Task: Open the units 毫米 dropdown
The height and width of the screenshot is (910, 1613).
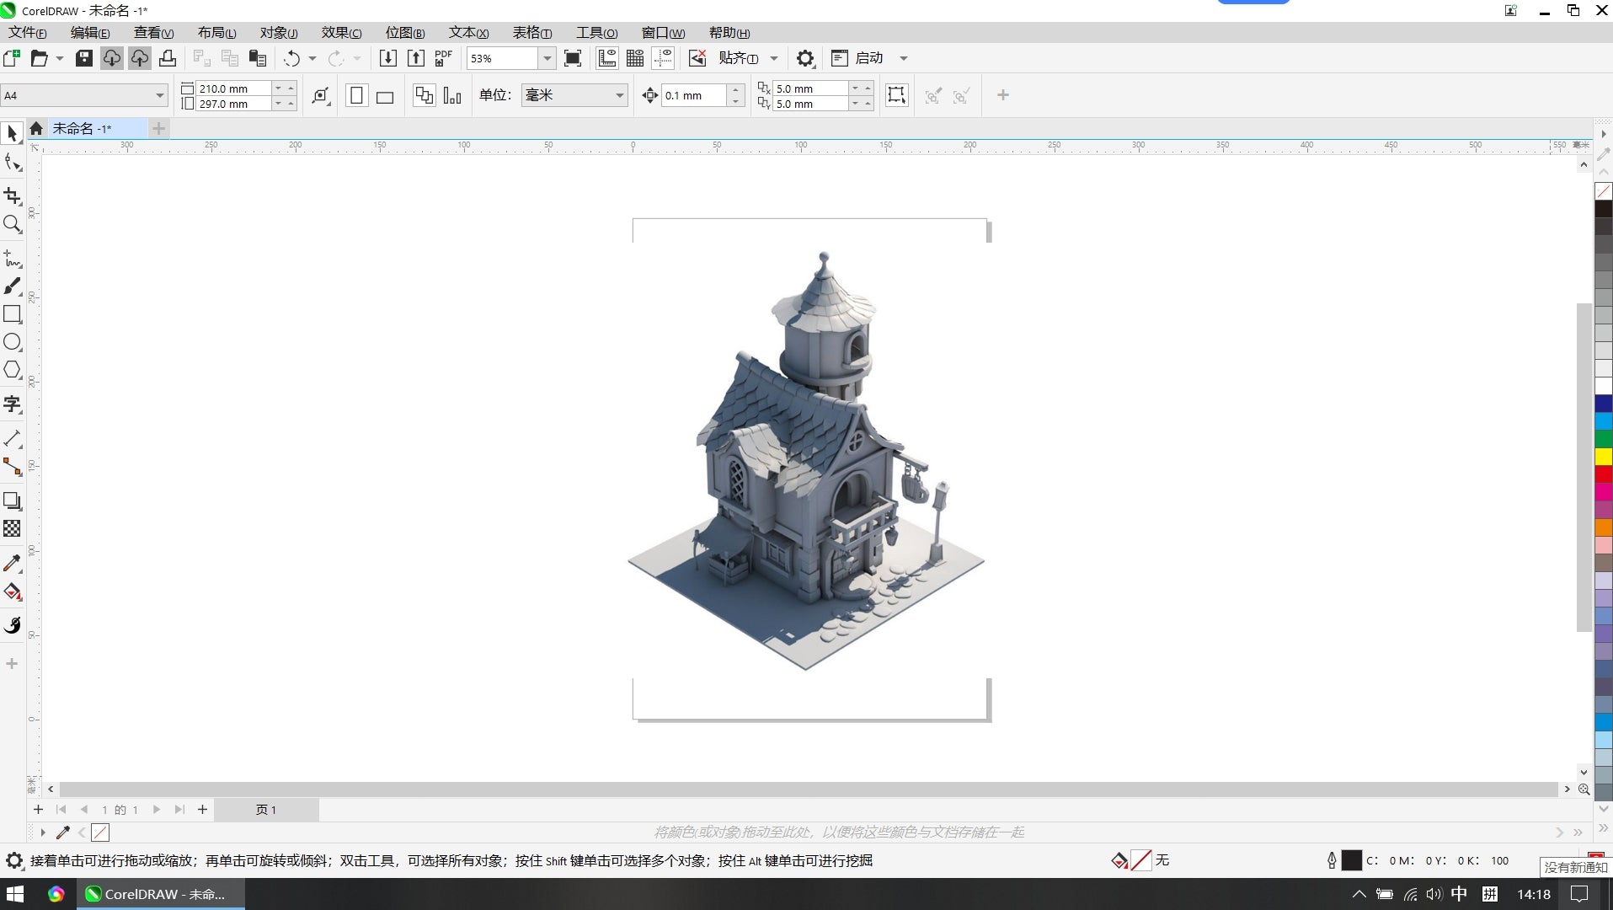Action: click(619, 96)
